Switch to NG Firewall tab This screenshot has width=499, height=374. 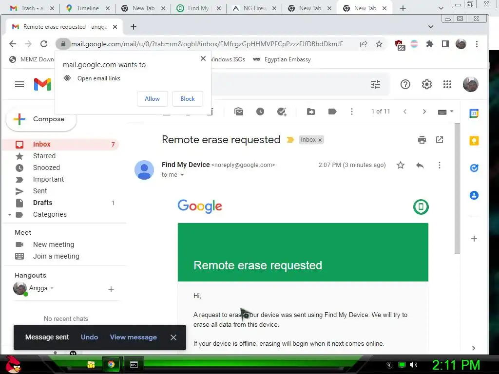(254, 8)
